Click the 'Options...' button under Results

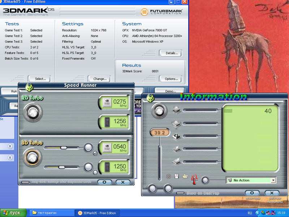click(x=171, y=79)
